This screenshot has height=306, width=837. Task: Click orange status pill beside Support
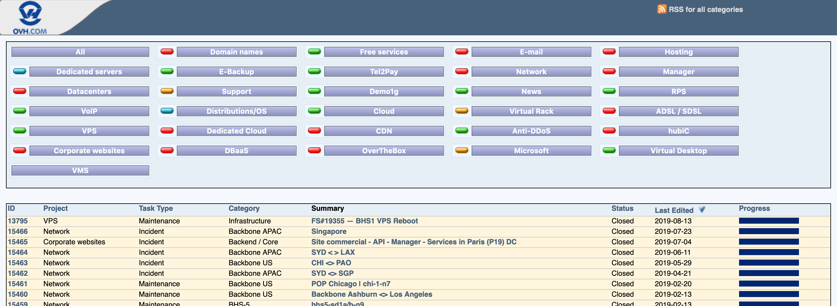coord(167,91)
